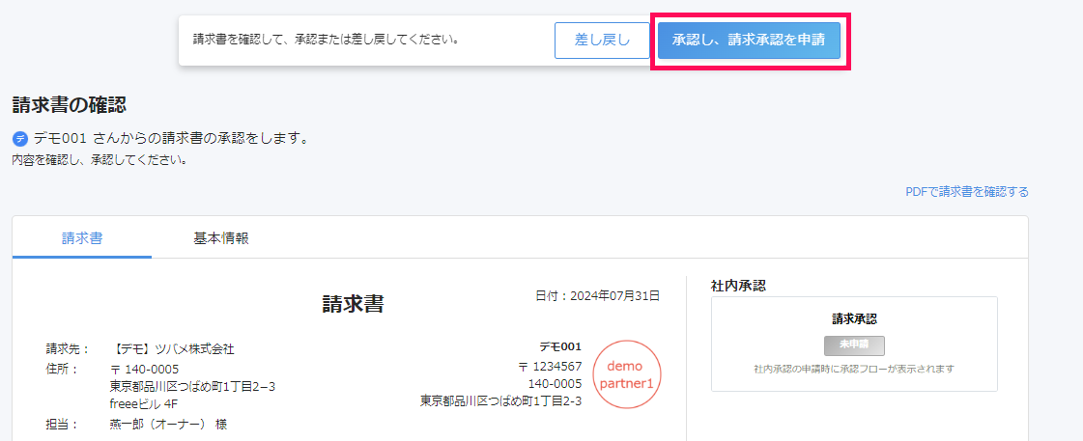This screenshot has height=441, width=1083.
Task: Switch to the 請求書 tab
Action: (82, 238)
